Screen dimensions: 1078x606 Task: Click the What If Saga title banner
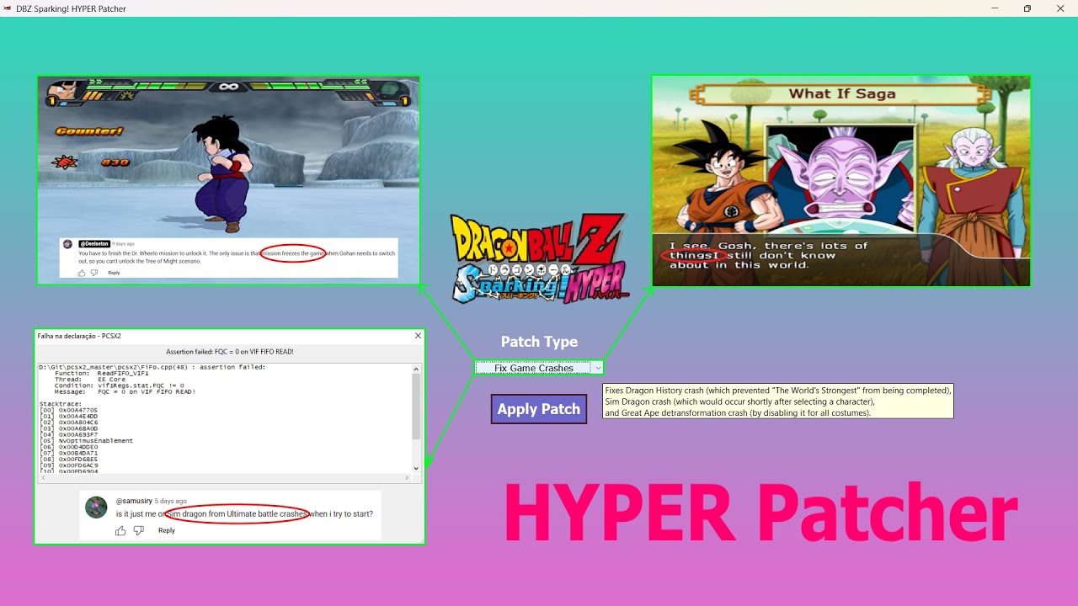point(841,93)
